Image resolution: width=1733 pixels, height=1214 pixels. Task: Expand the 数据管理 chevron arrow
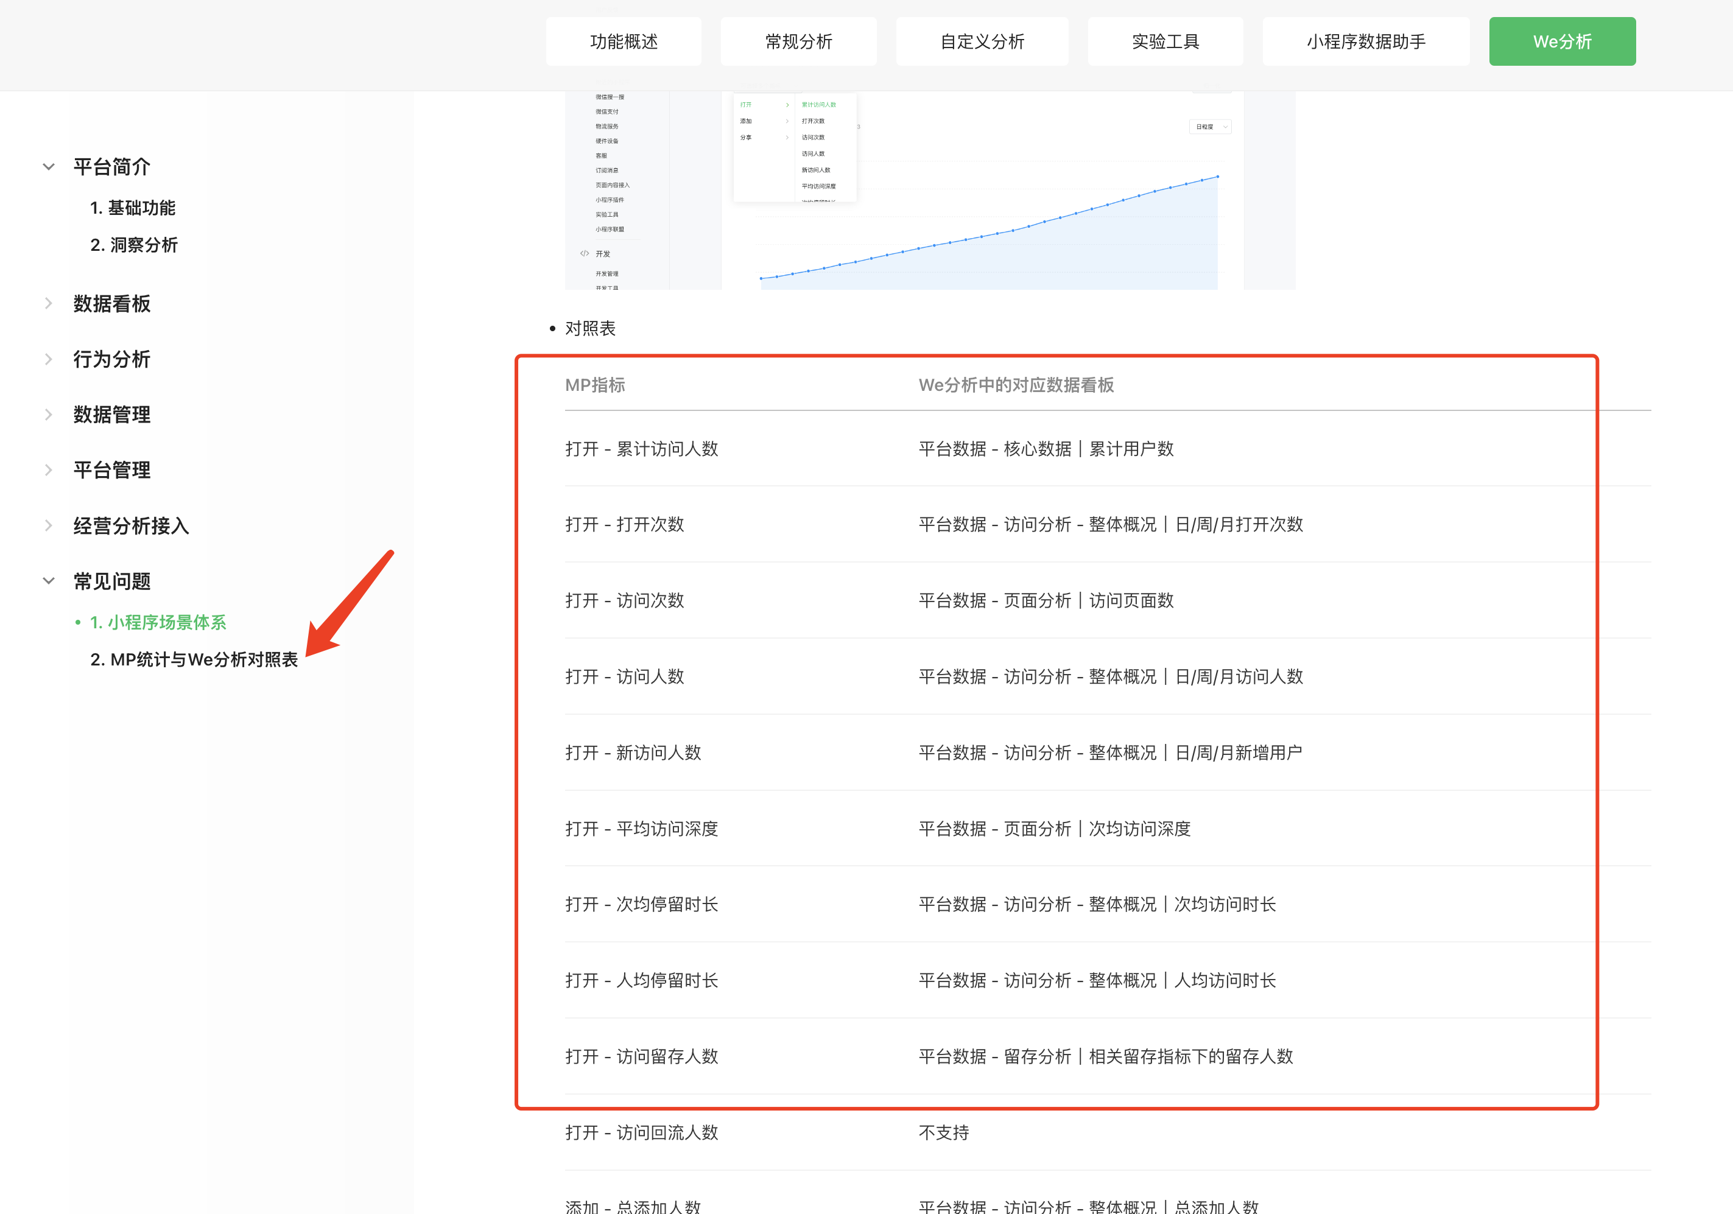click(48, 414)
